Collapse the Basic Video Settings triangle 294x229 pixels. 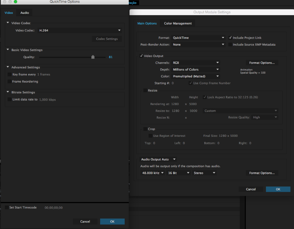tap(8, 50)
